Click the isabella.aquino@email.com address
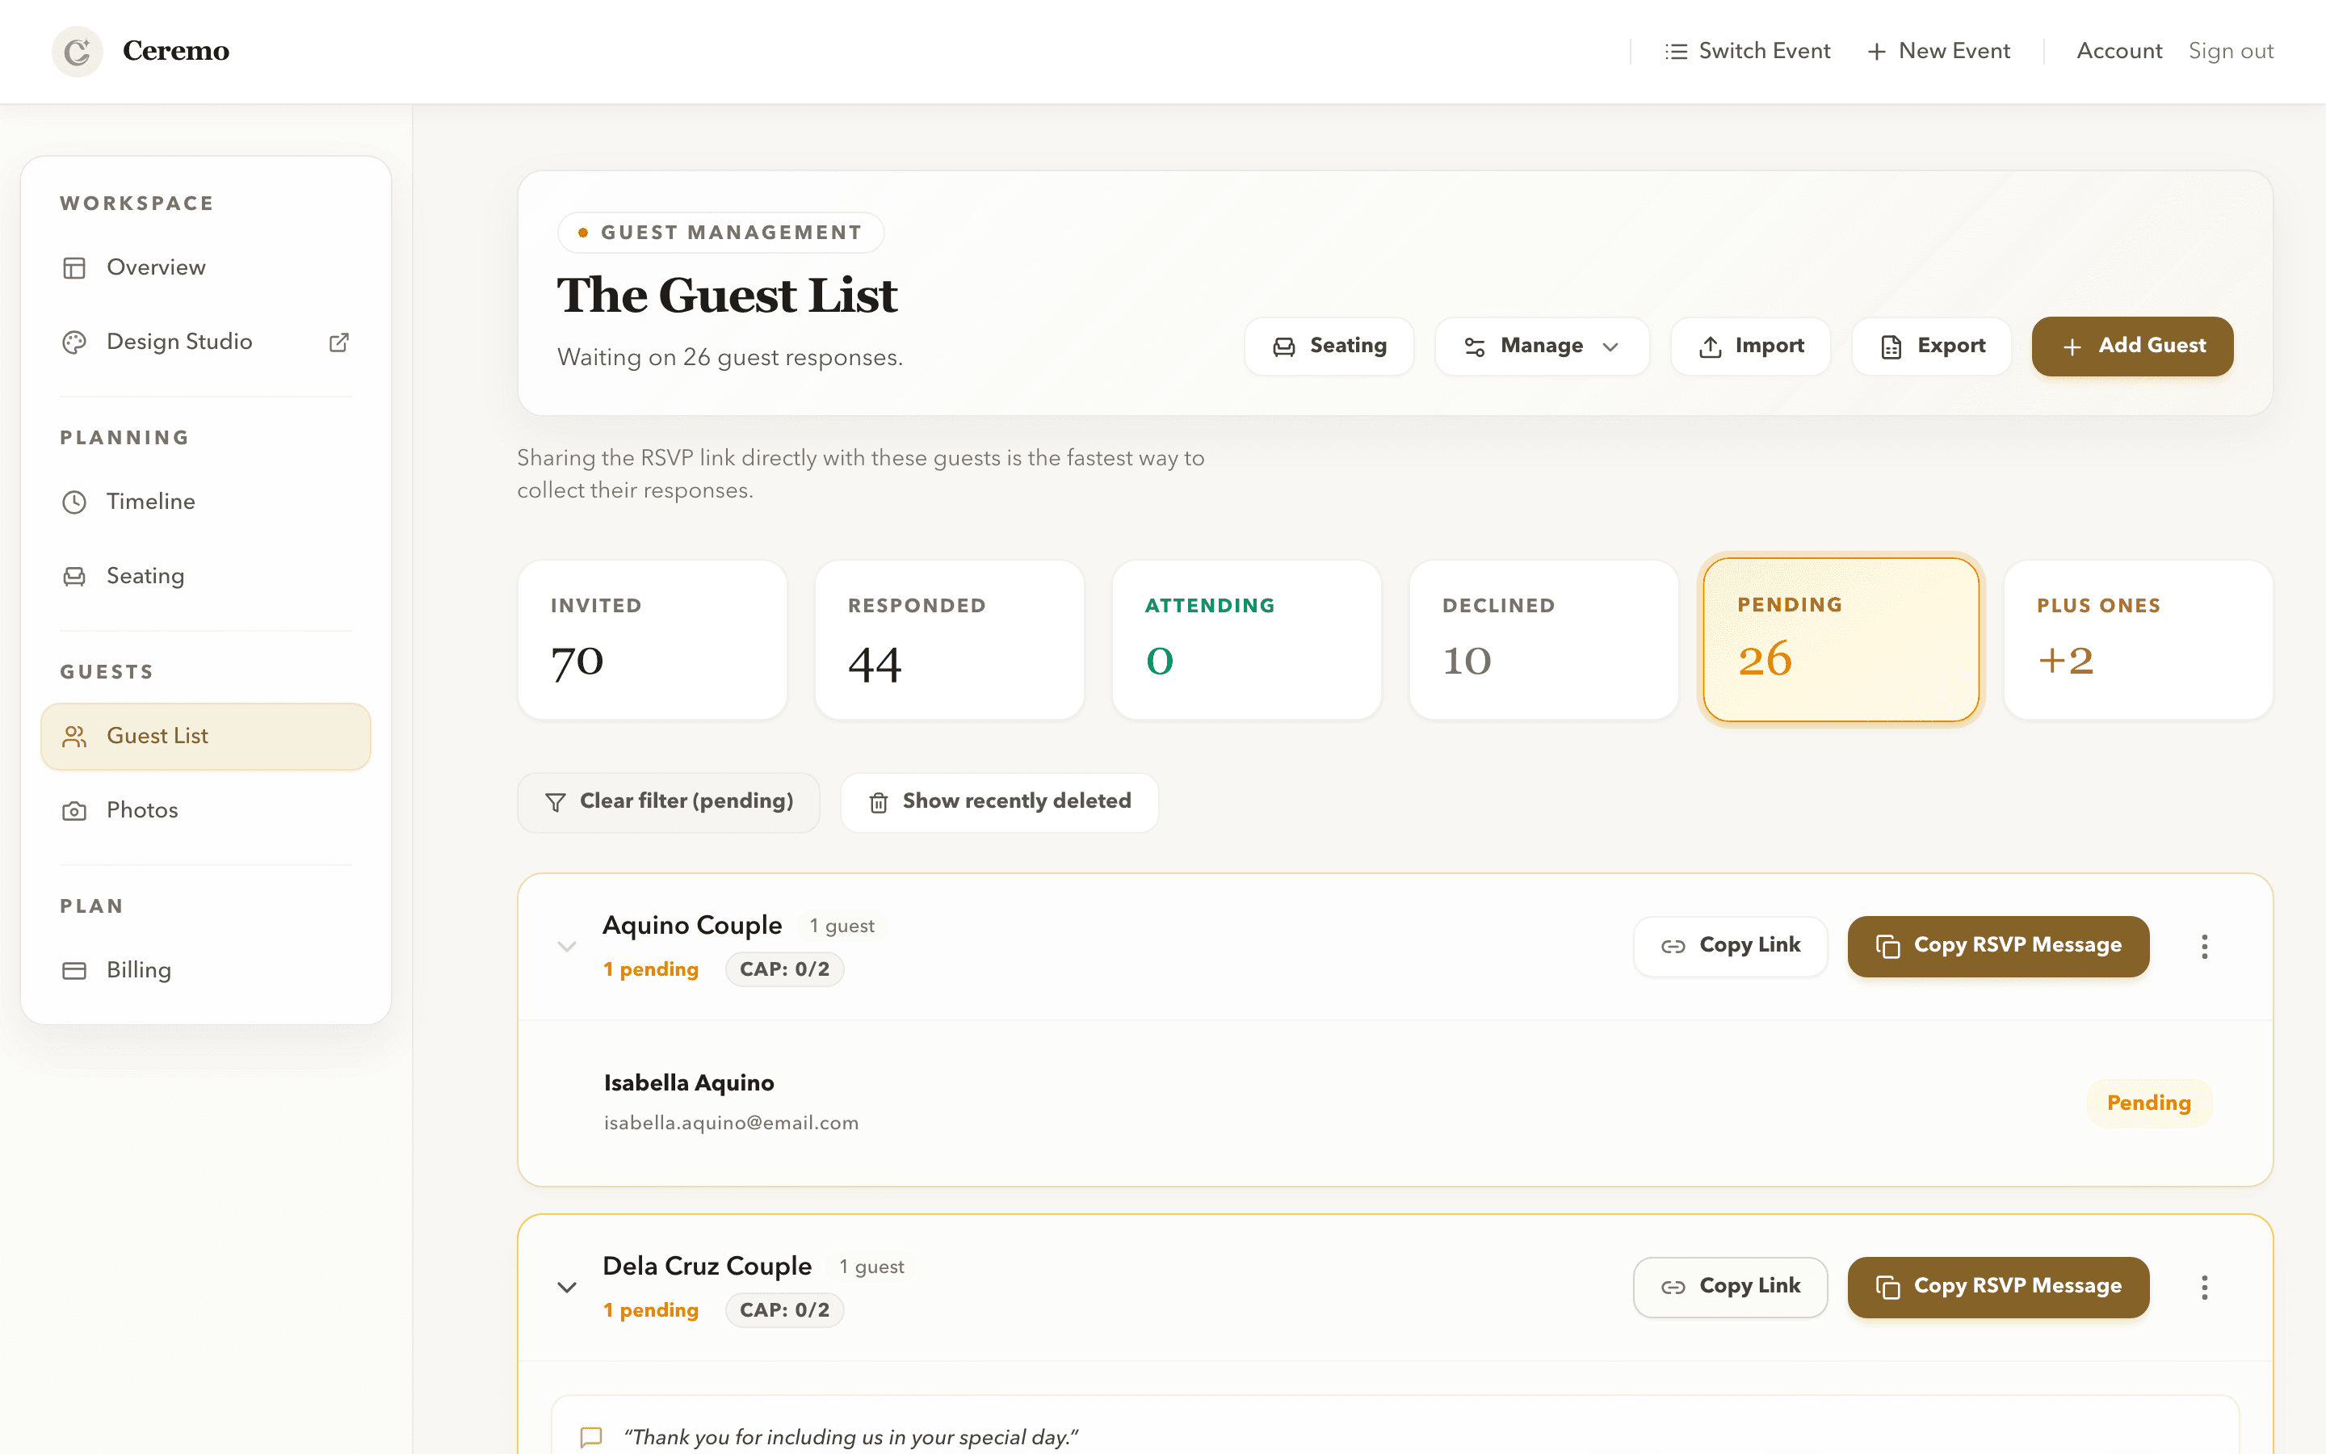 point(732,1123)
